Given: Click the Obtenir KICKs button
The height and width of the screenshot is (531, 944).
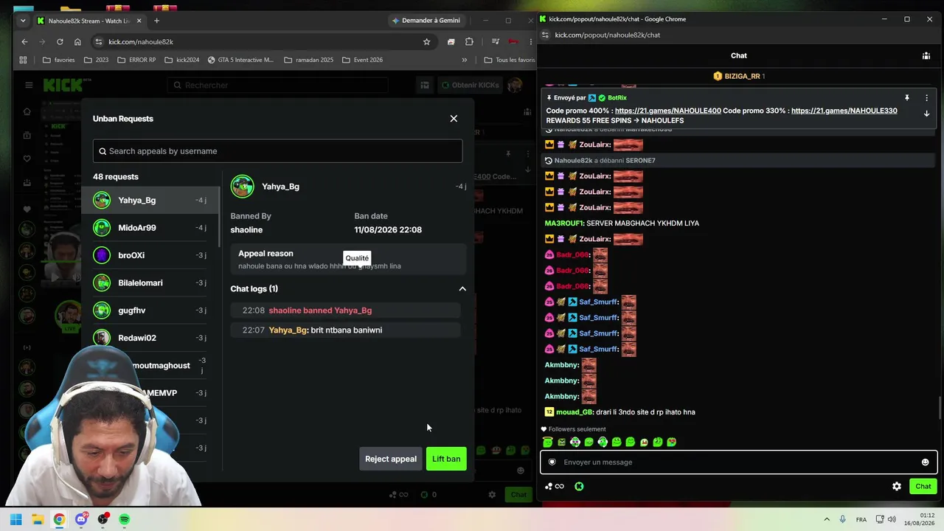Looking at the screenshot, I should click(x=470, y=86).
